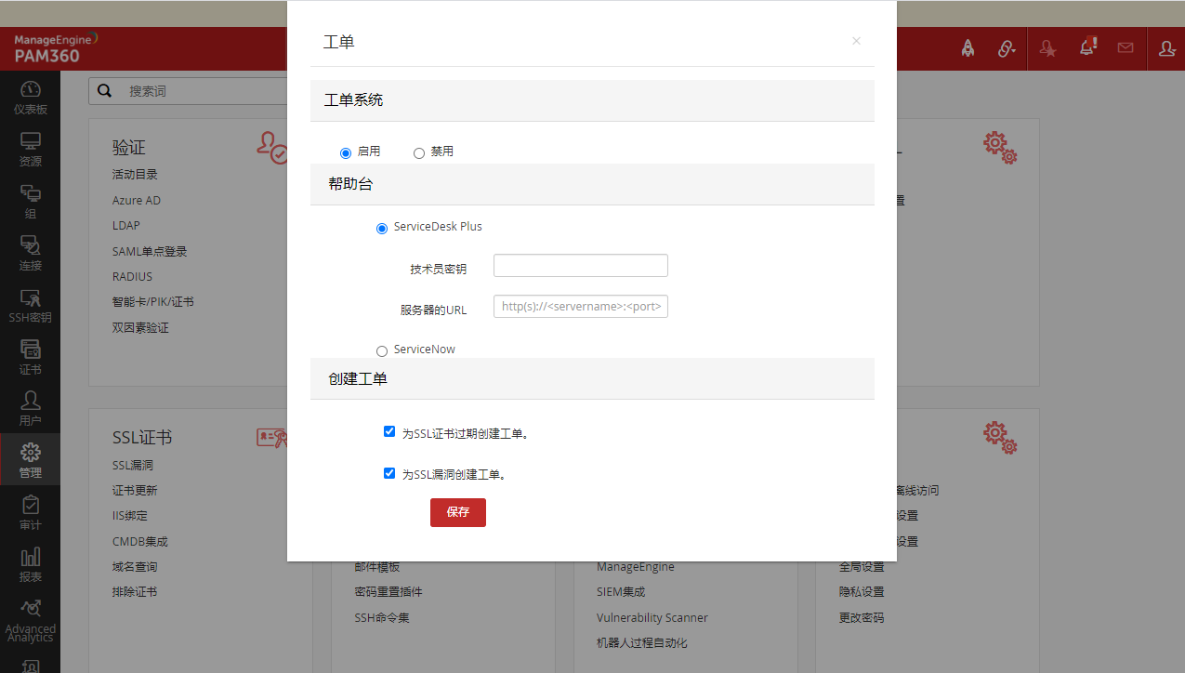Screen dimensions: 1185x673
Task: Open the 更改密码 link
Action: click(x=862, y=617)
